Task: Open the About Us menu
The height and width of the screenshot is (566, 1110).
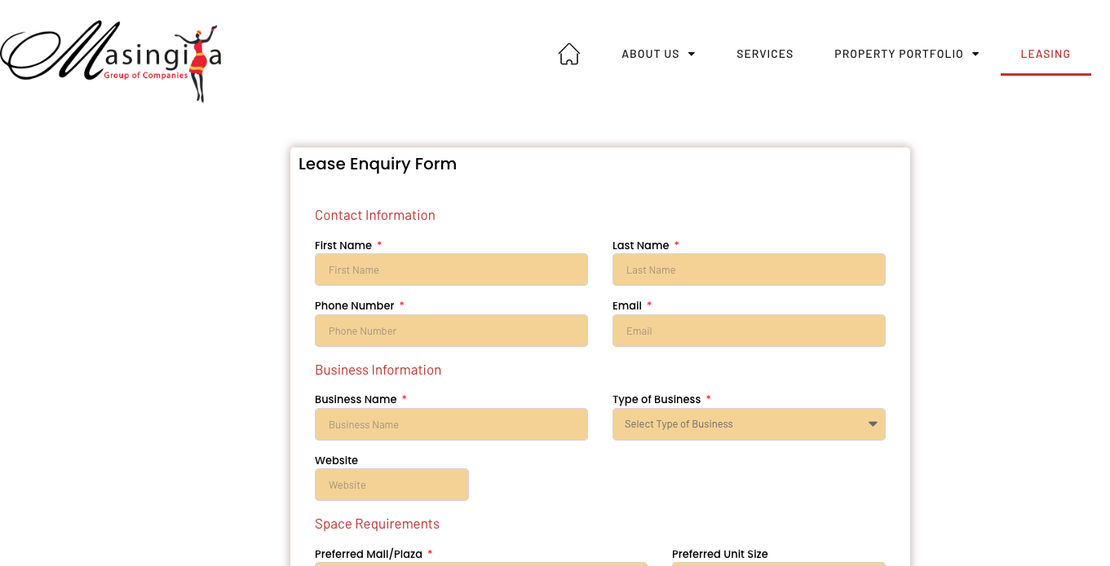Action: (650, 54)
